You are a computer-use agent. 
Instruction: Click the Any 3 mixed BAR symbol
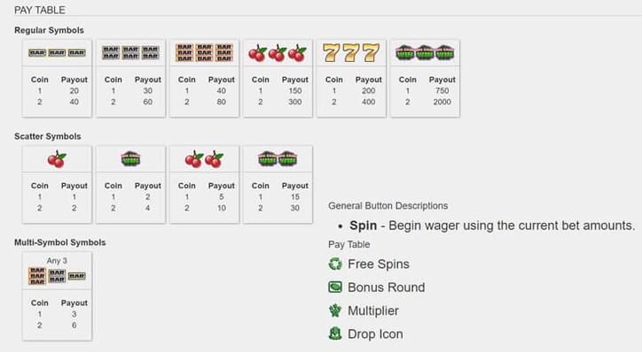pyautogui.click(x=57, y=276)
